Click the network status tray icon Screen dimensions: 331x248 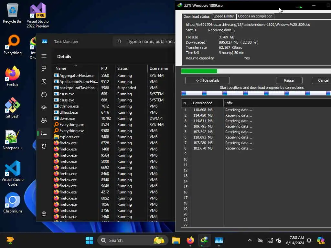coord(271,240)
